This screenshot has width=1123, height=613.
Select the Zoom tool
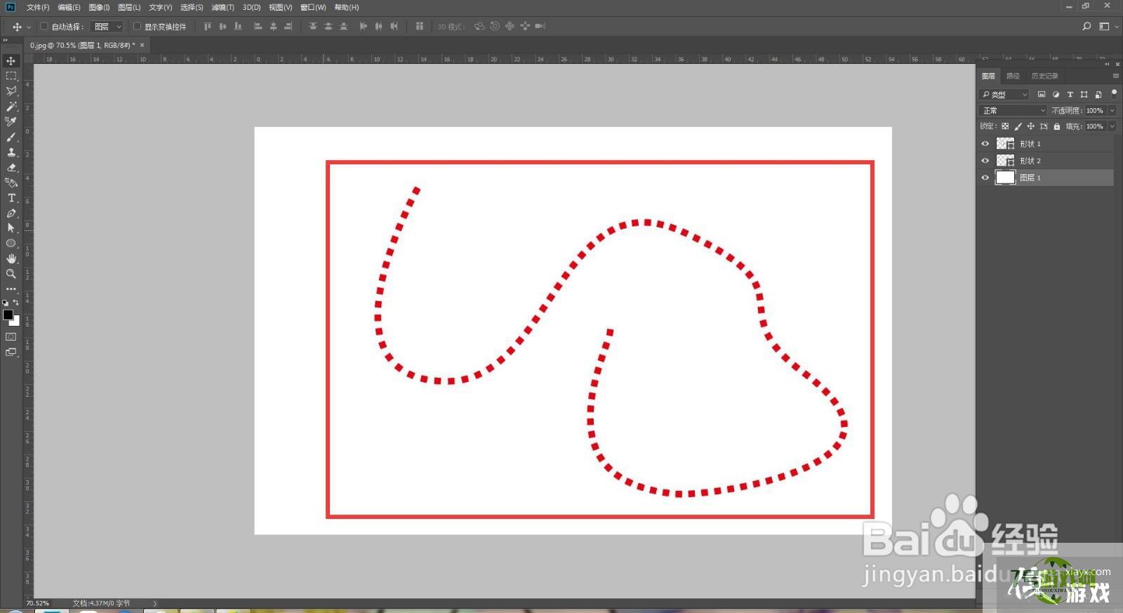coord(11,274)
